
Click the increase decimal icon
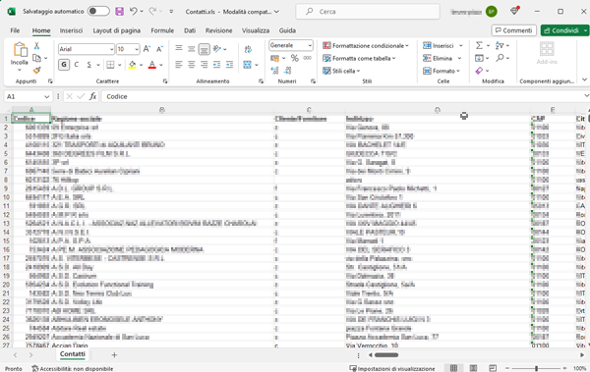click(275, 71)
